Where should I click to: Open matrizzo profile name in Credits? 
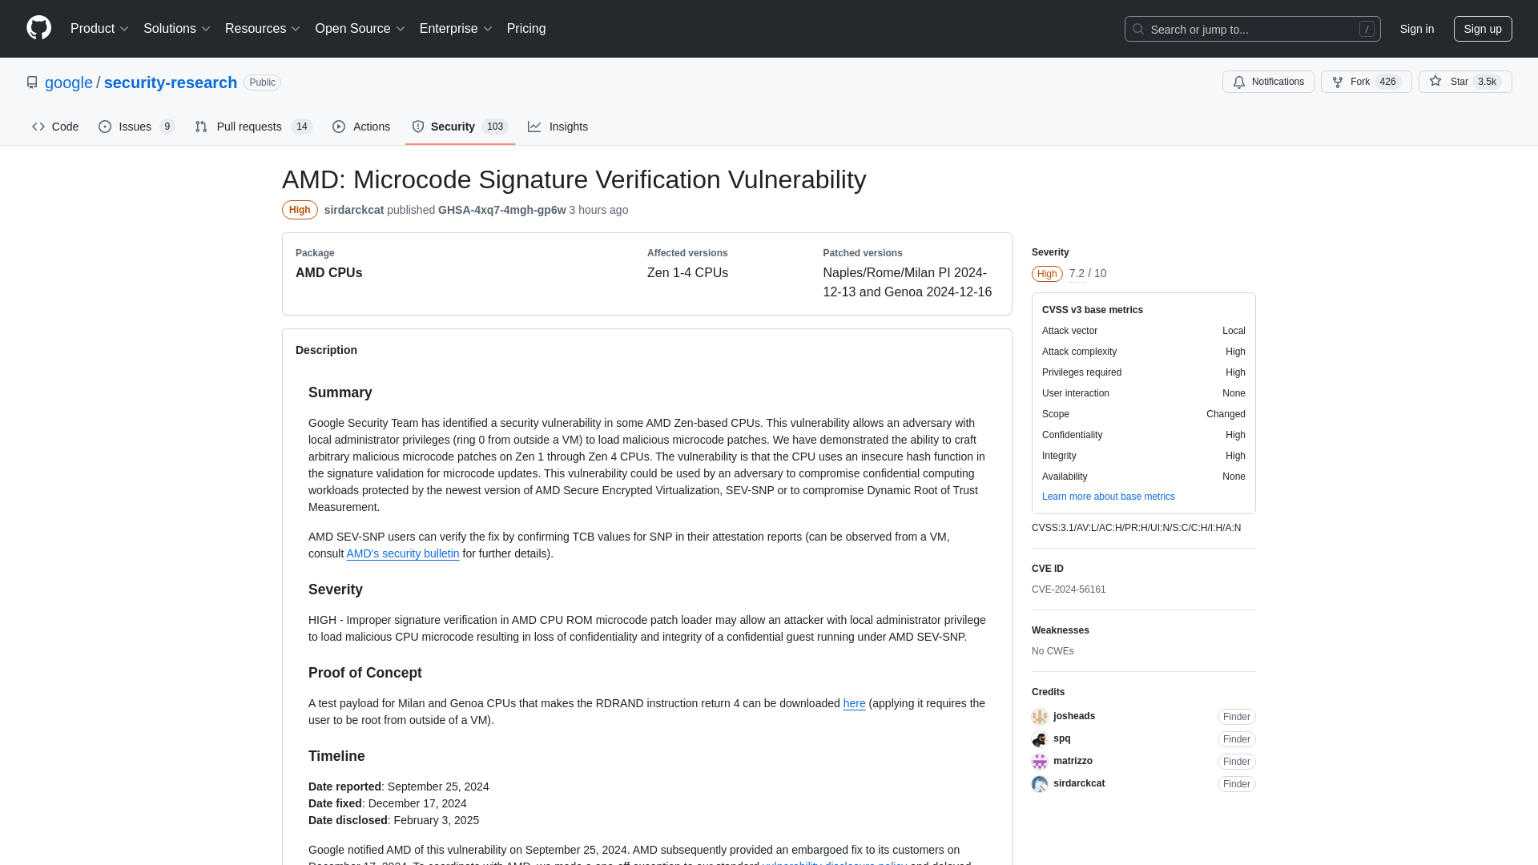[x=1073, y=761]
